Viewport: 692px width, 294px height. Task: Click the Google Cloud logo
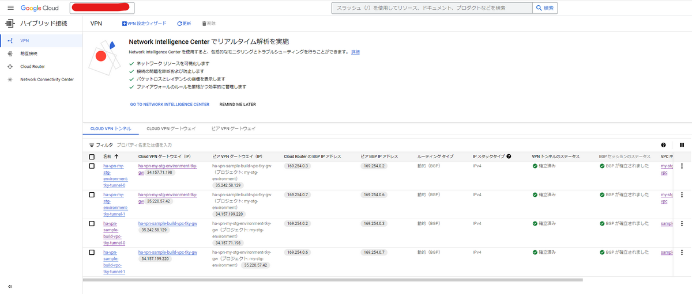point(41,8)
